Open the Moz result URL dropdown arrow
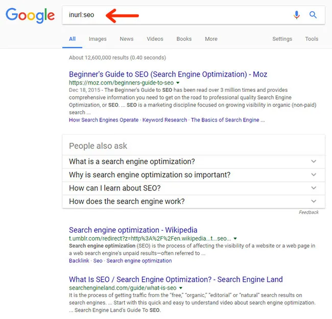 tap(178, 83)
